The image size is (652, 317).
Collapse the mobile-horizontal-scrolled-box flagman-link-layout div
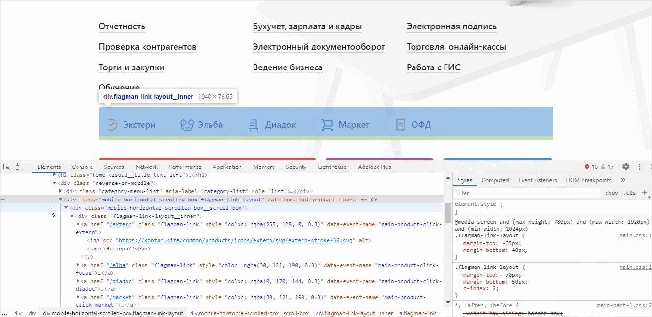(x=61, y=200)
